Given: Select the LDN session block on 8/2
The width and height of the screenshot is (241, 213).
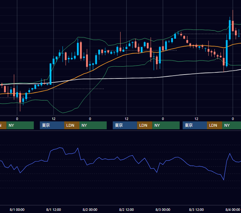Looking at the screenshot, I should pyautogui.click(x=145, y=125).
